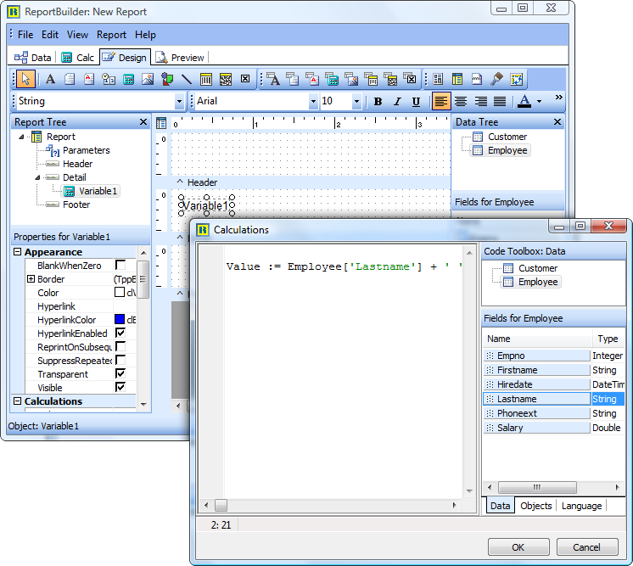
Task: Select the Memo component tool
Action: [x=70, y=79]
